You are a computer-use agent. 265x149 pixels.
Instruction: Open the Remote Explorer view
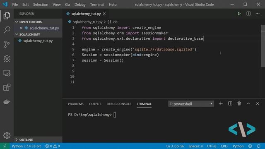tap(7, 73)
